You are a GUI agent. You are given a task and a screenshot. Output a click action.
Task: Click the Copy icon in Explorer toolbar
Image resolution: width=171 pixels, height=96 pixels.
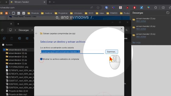pos(4,38)
